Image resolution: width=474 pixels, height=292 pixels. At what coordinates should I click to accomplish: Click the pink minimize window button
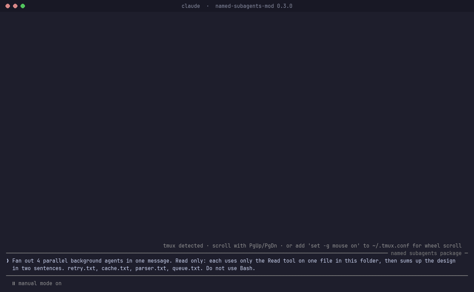[15, 6]
